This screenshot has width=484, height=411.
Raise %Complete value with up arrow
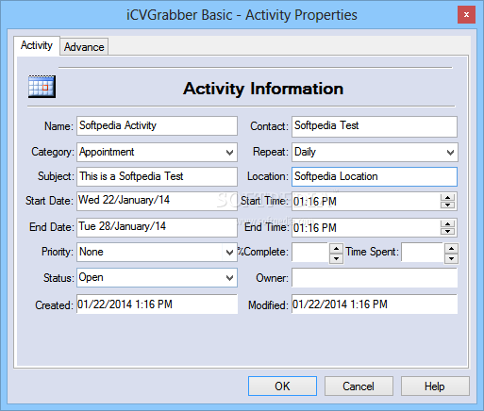[x=336, y=249]
